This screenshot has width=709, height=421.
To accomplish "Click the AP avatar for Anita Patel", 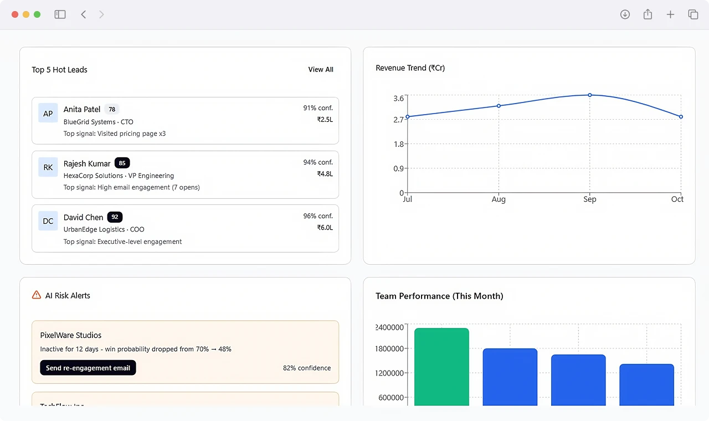I will (48, 113).
